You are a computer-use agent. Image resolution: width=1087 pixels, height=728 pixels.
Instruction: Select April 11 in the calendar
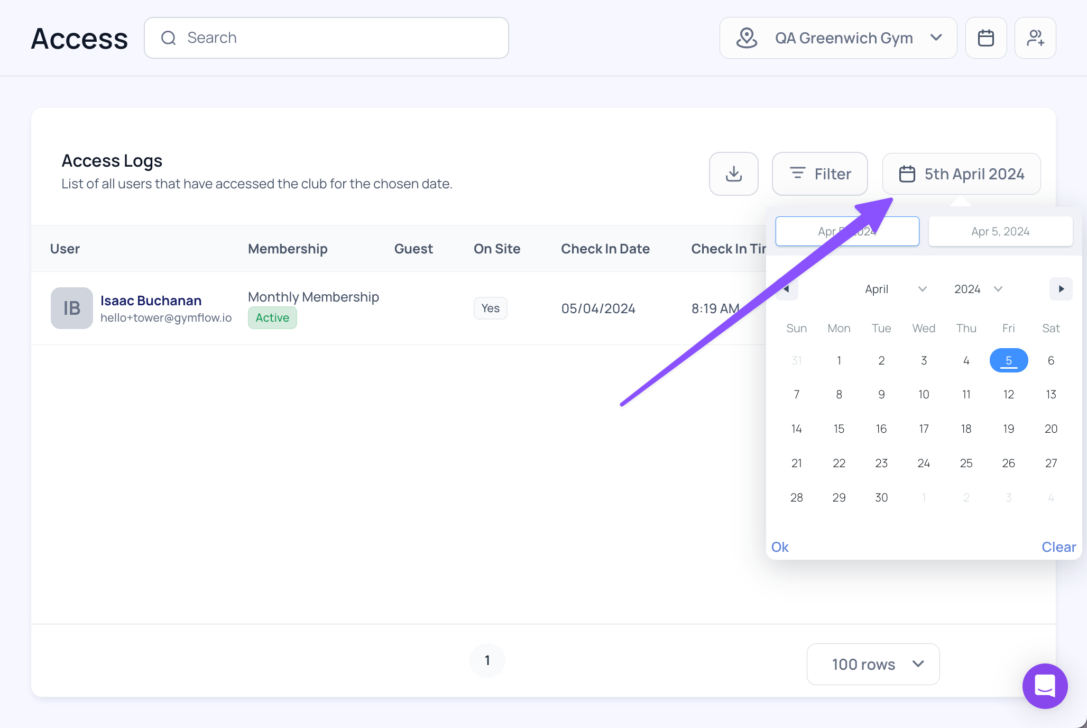tap(966, 394)
